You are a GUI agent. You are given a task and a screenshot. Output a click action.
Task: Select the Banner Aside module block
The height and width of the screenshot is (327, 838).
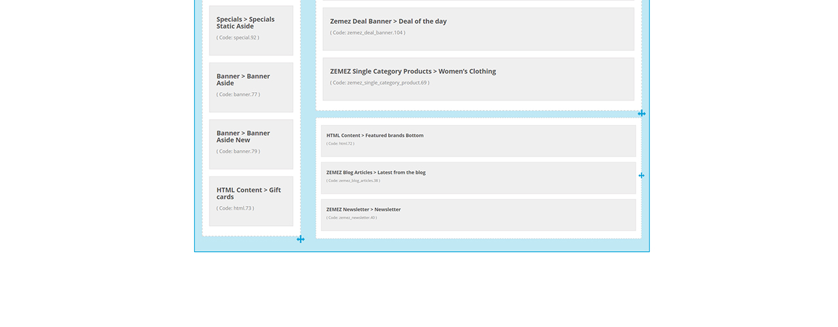click(x=251, y=88)
